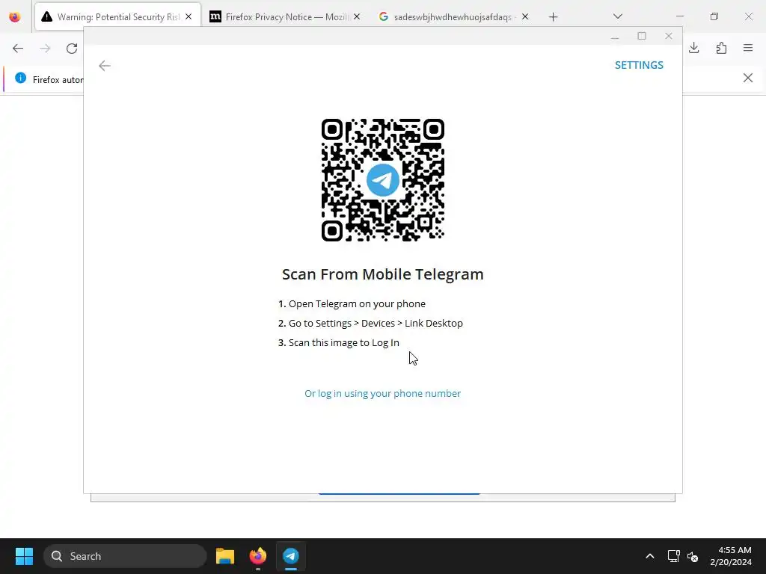
Task: Open Firefox from the taskbar
Action: tap(258, 556)
